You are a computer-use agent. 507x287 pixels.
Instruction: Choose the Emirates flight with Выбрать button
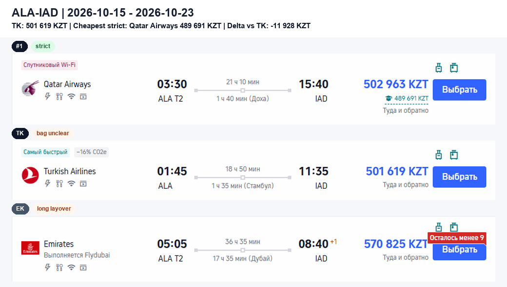459,251
